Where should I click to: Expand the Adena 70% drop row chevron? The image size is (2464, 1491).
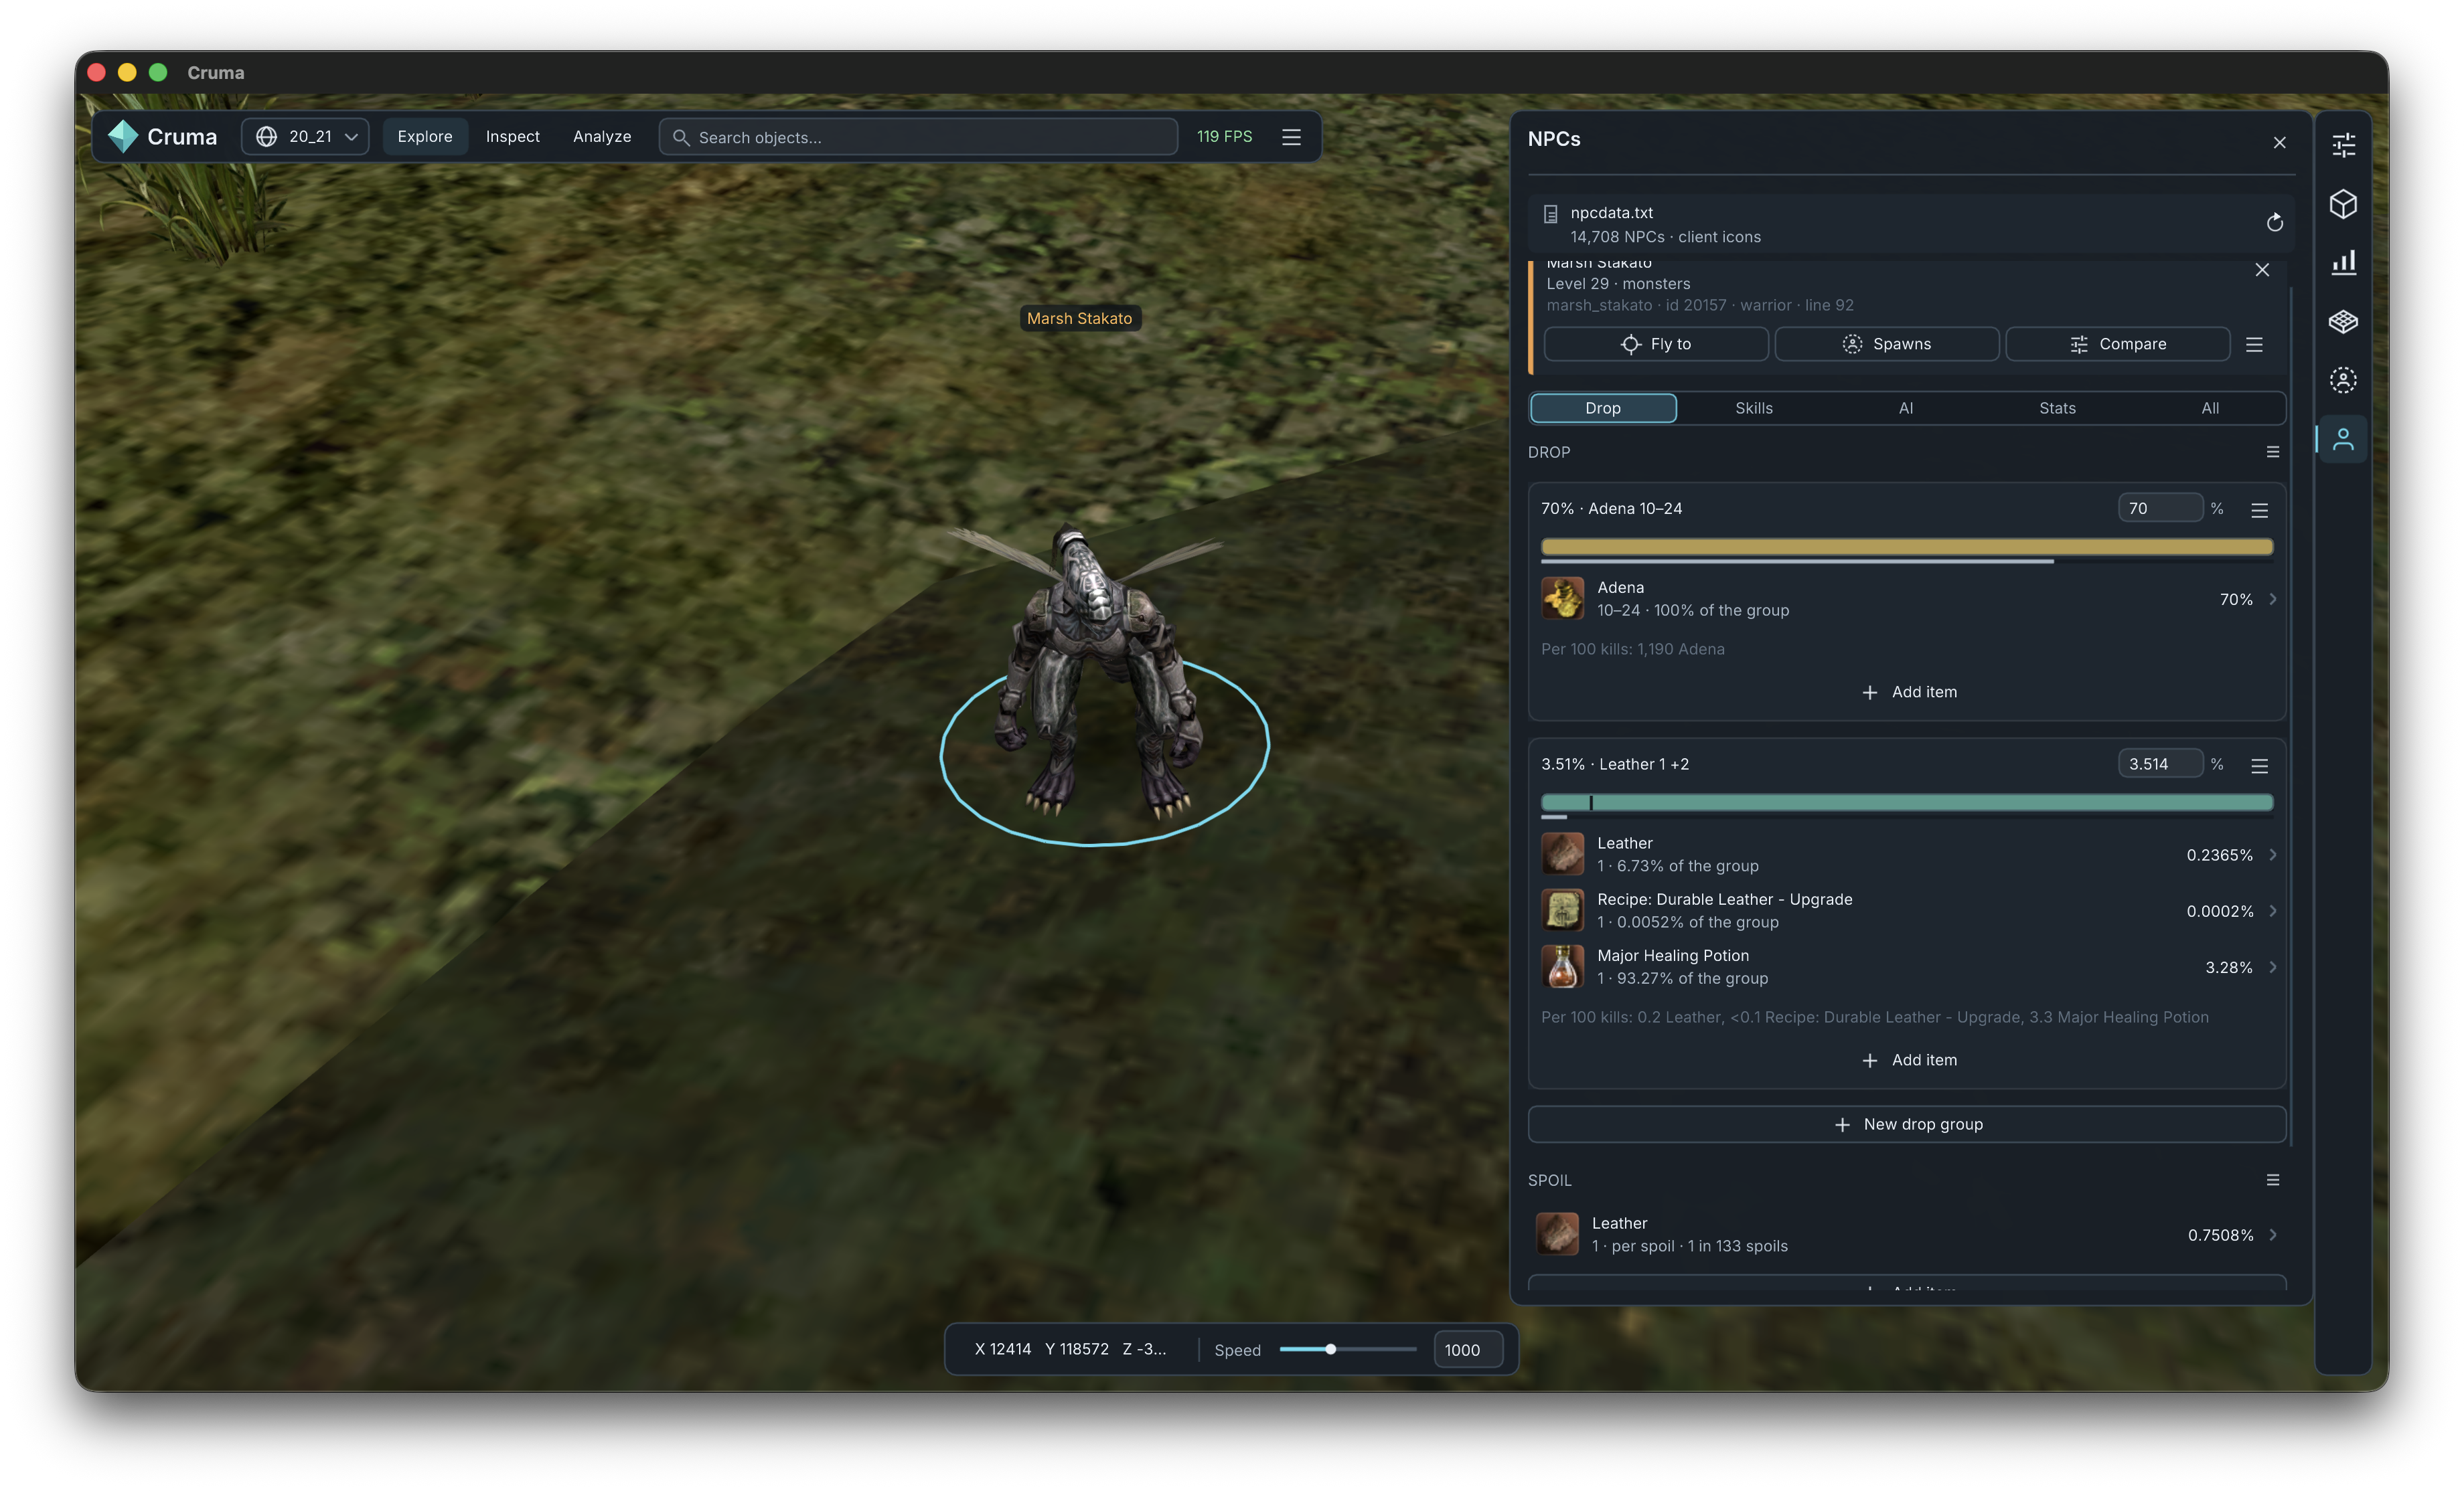[x=2273, y=600]
